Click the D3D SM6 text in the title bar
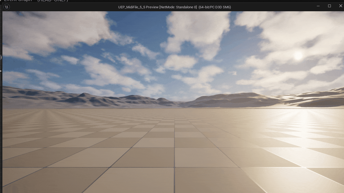Image resolution: width=344 pixels, height=193 pixels. pyautogui.click(x=224, y=7)
